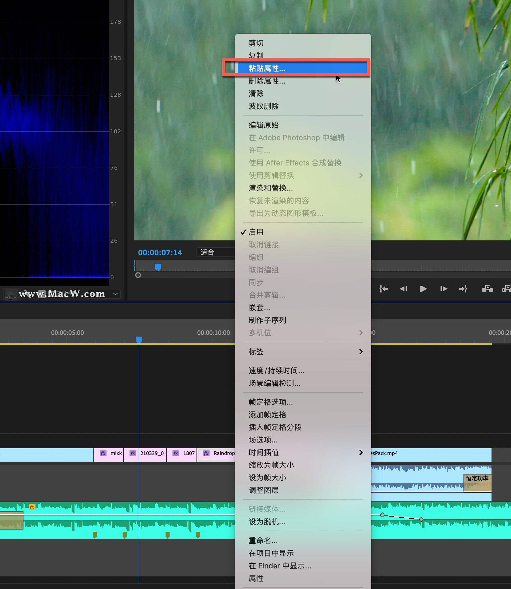Image resolution: width=511 pixels, height=589 pixels.
Task: Step back one frame
Action: [x=403, y=289]
